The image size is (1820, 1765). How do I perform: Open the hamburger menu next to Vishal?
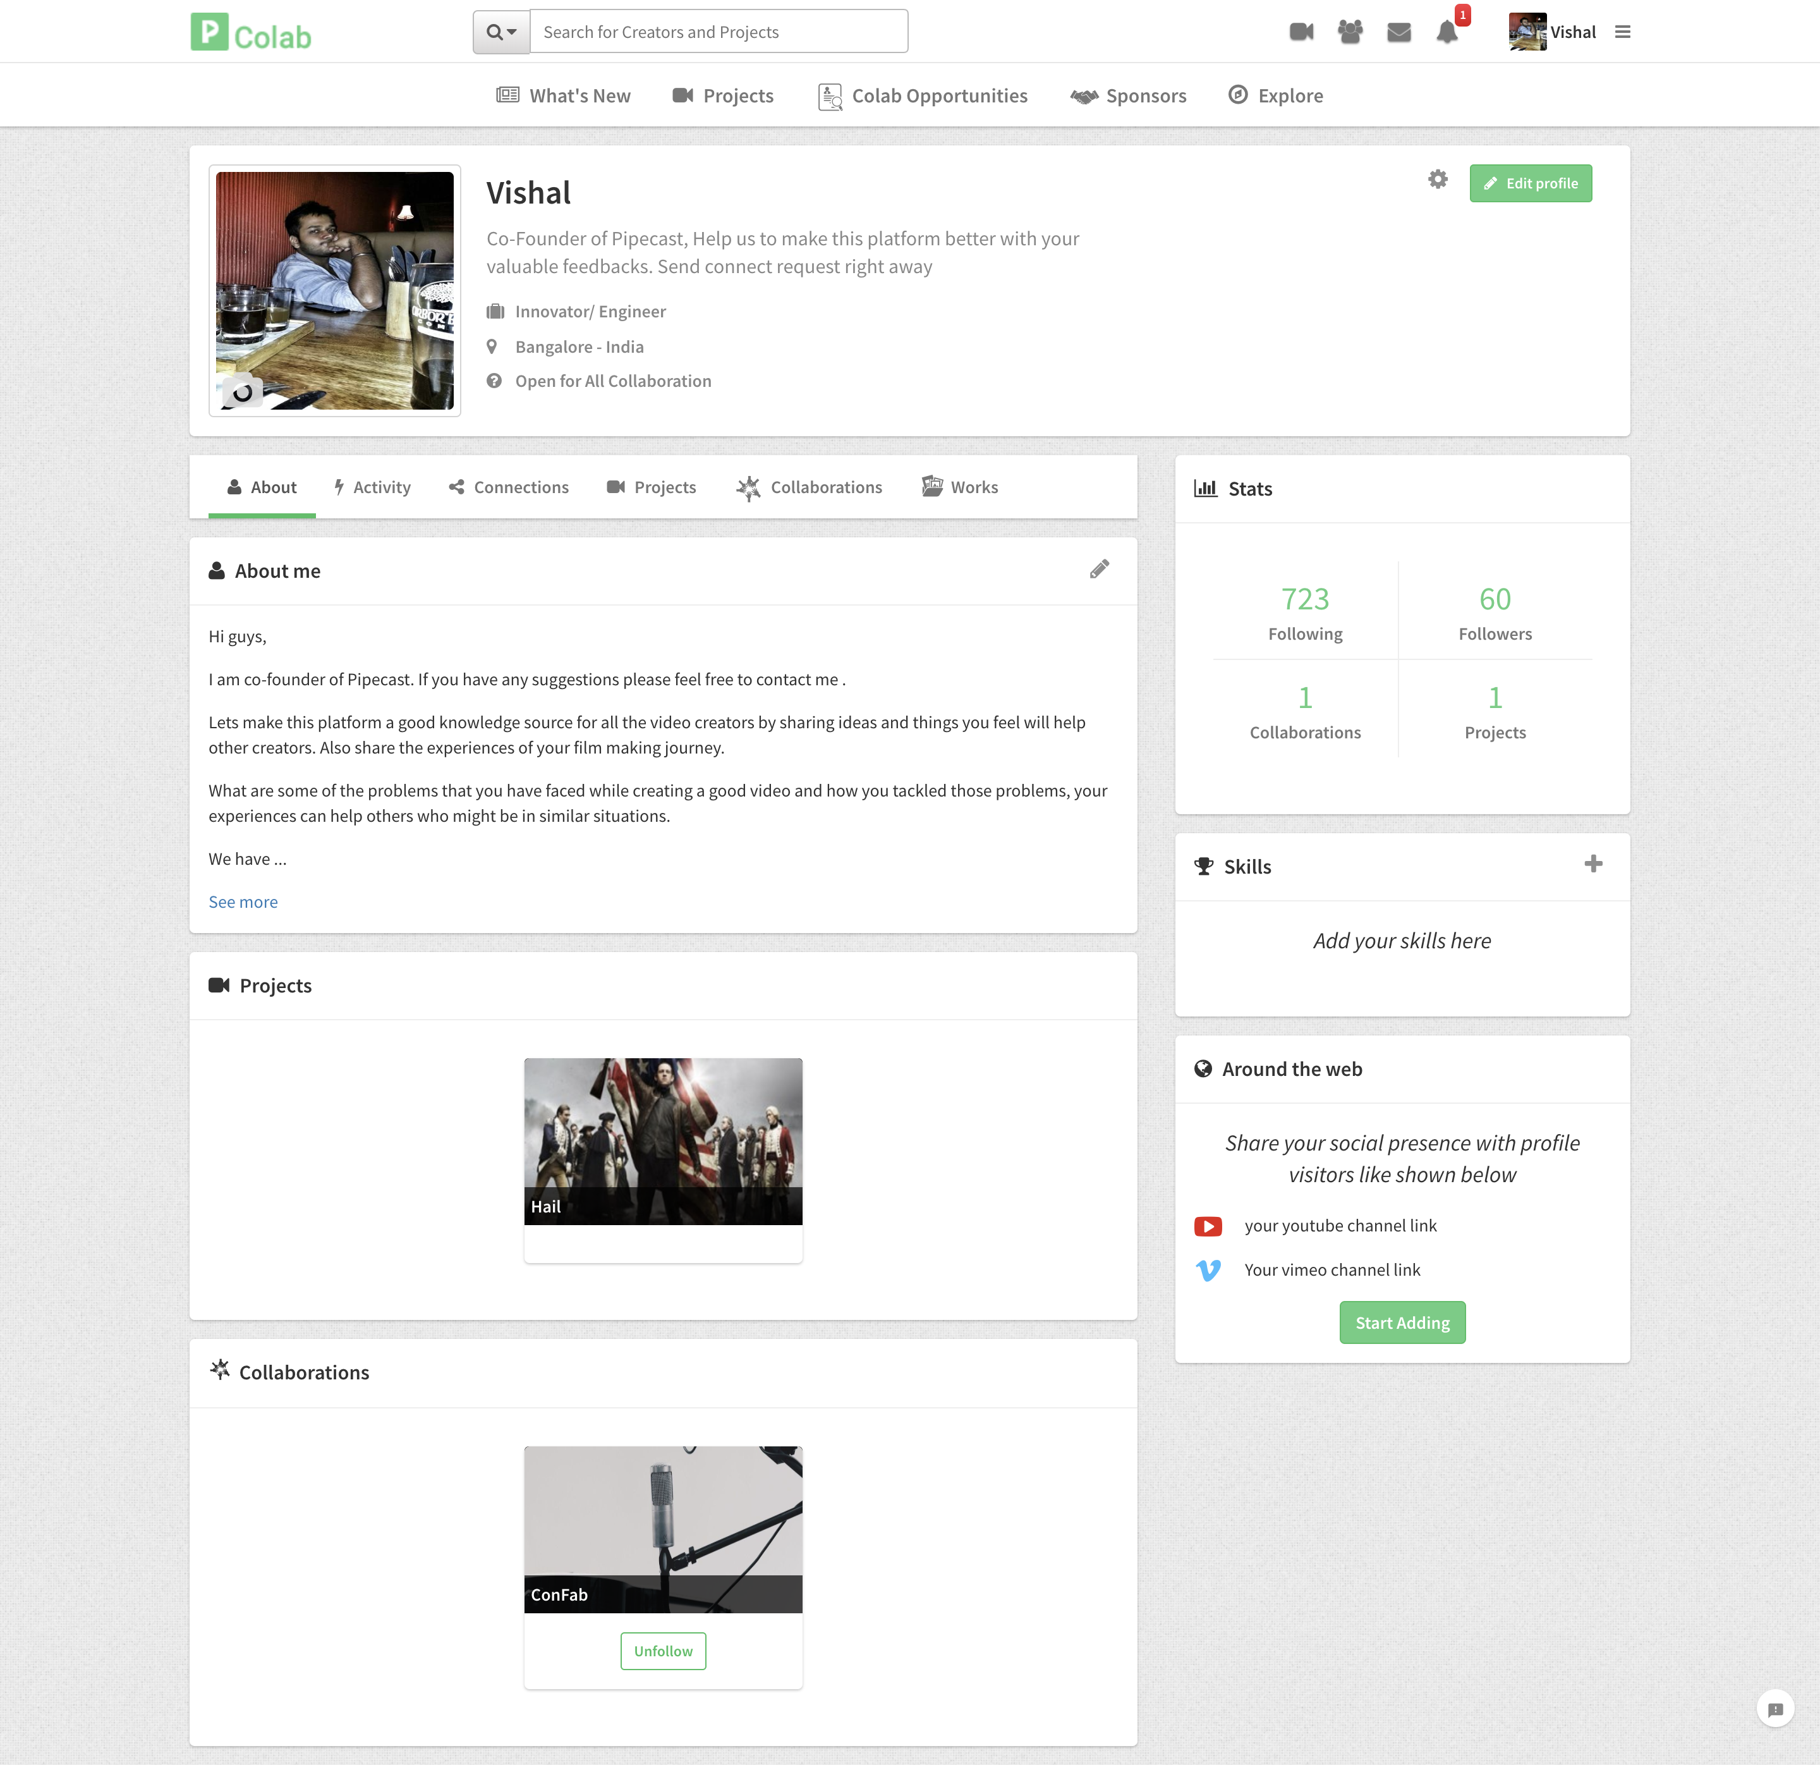(x=1622, y=30)
